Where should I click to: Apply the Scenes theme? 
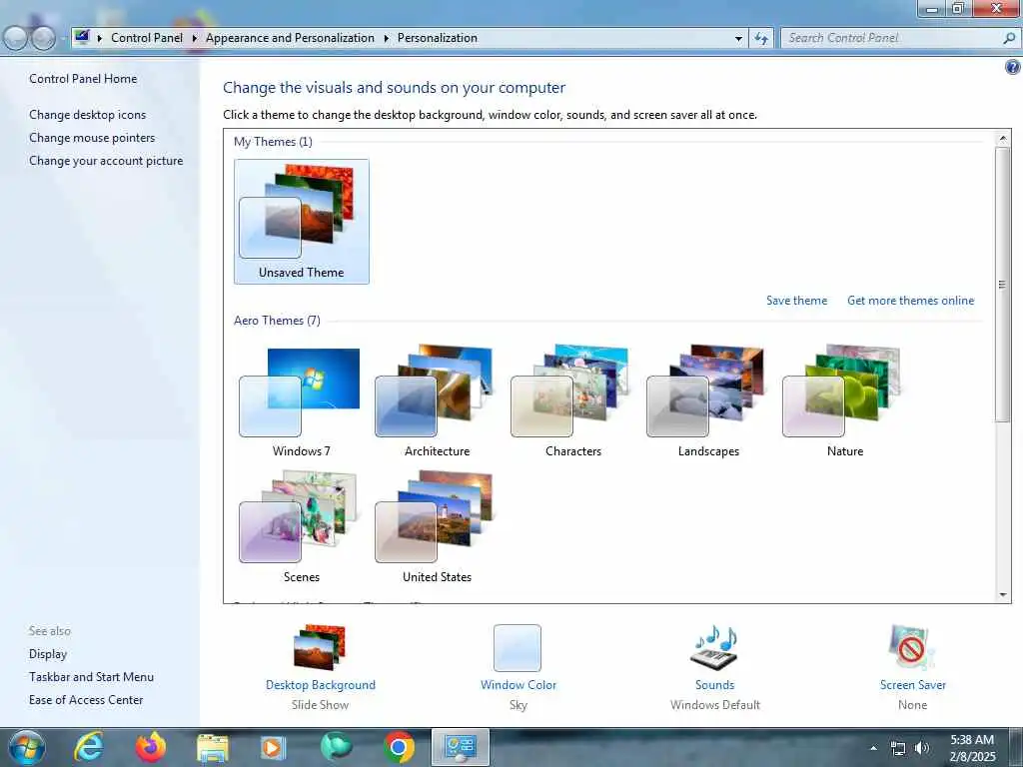click(300, 527)
